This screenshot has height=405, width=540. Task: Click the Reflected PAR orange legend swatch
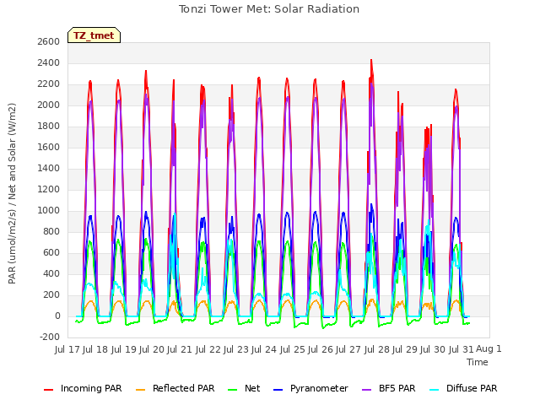pyautogui.click(x=141, y=389)
